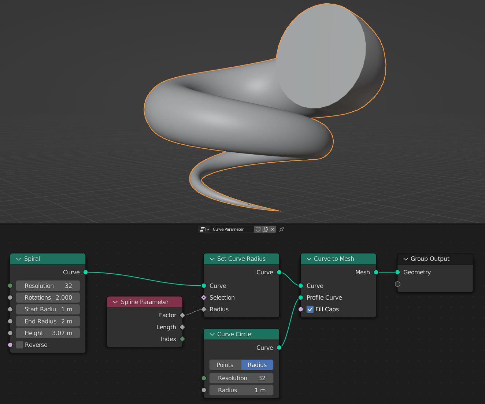This screenshot has height=404, width=485.
Task: Unlink the Curve Parameter node group
Action: pos(273,229)
